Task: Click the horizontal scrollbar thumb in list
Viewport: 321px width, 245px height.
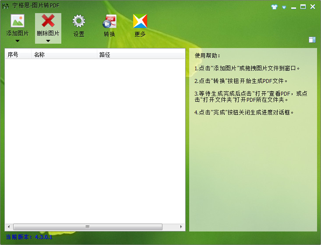Action: coord(88,227)
